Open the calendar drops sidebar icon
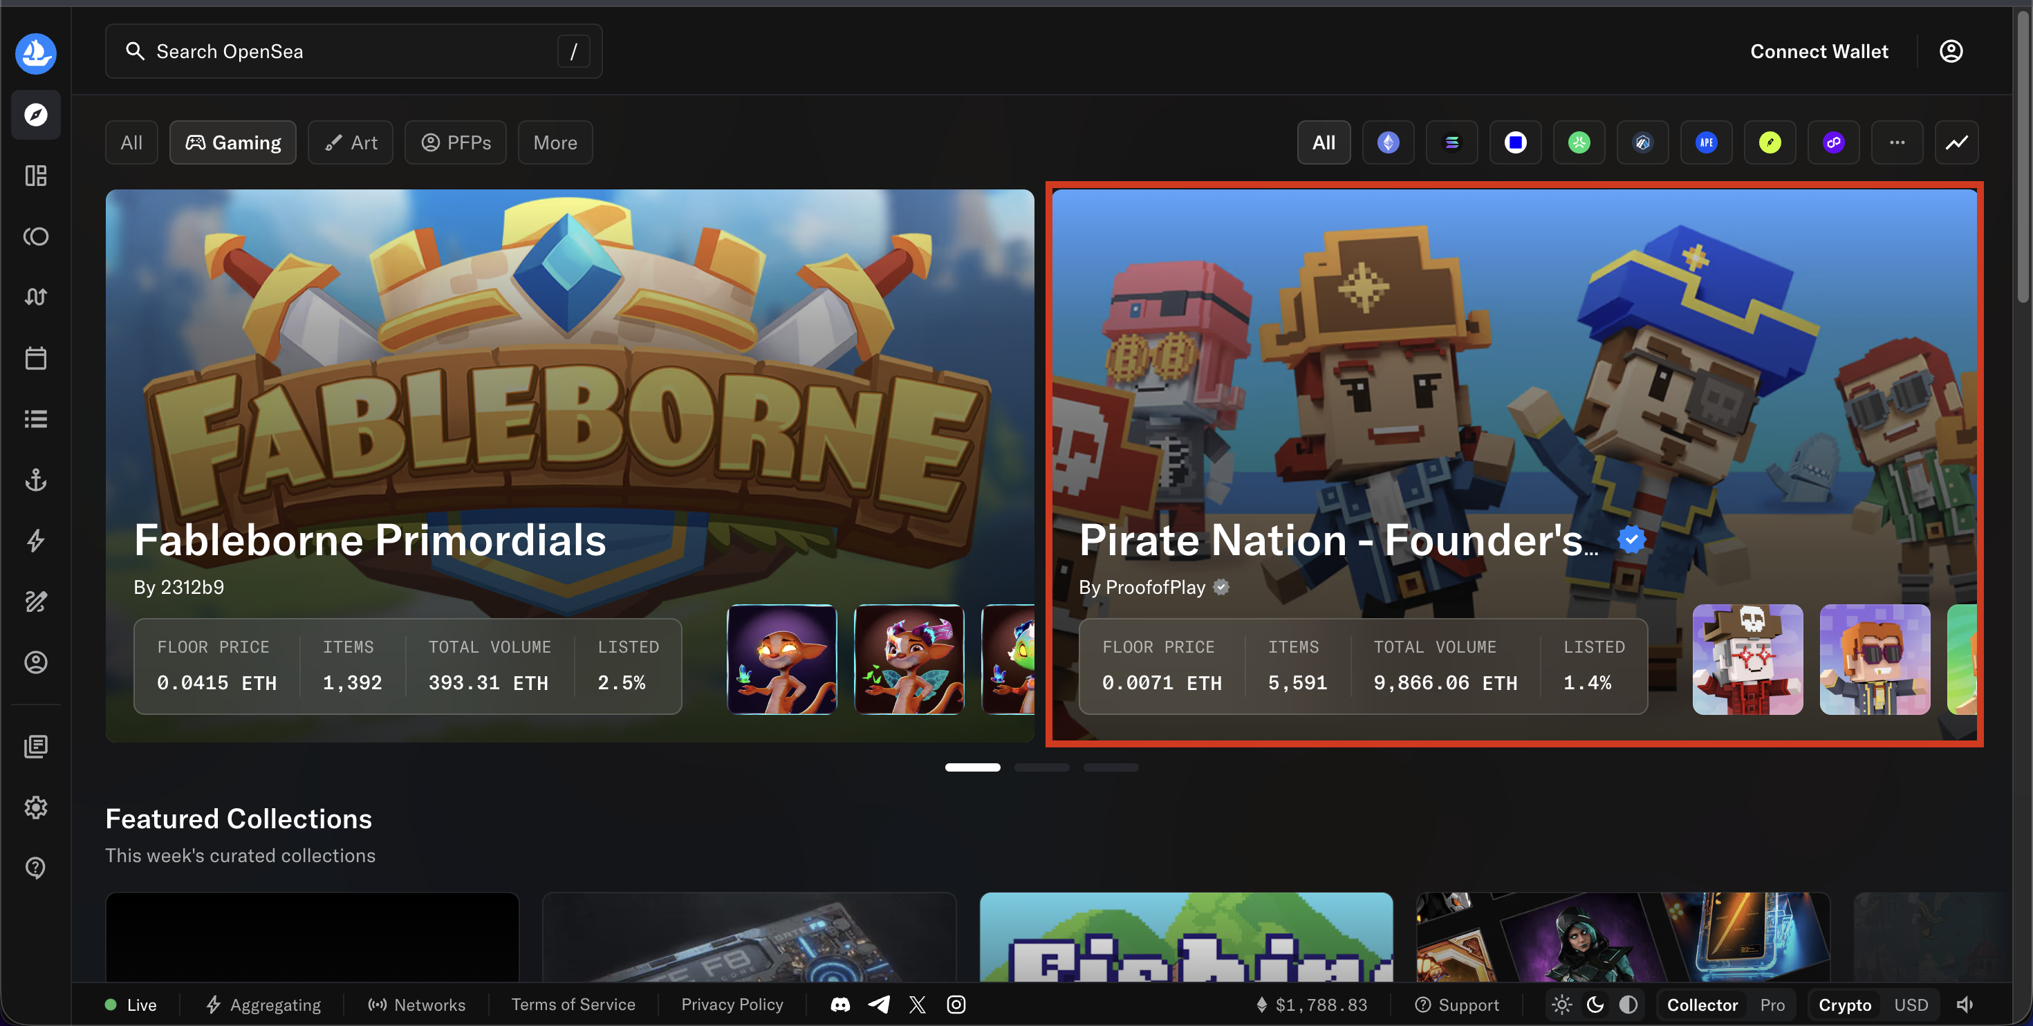This screenshot has height=1026, width=2033. point(35,358)
